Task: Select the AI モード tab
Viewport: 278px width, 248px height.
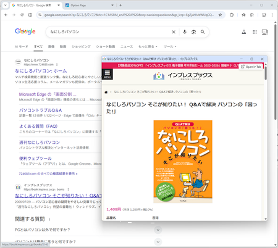Action: (x=22, y=47)
